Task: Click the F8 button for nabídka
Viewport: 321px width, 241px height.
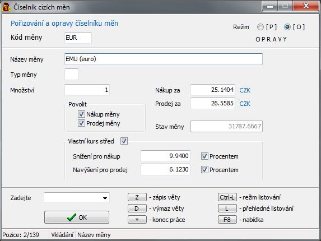Action: pyautogui.click(x=227, y=220)
